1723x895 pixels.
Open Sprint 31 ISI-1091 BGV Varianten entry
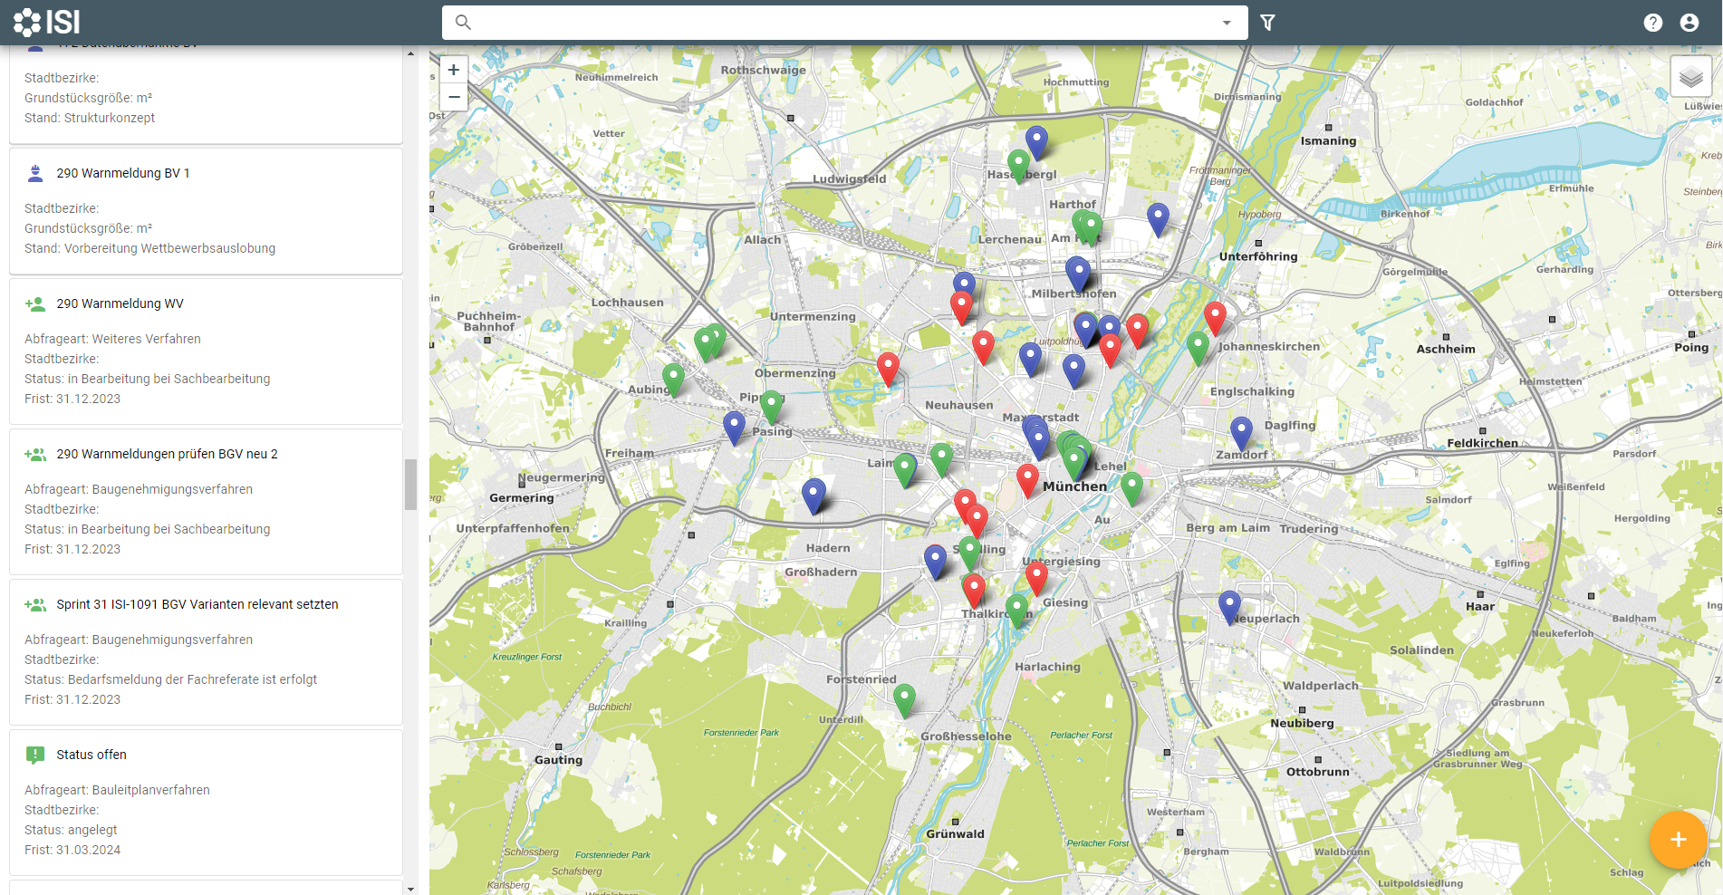197,604
